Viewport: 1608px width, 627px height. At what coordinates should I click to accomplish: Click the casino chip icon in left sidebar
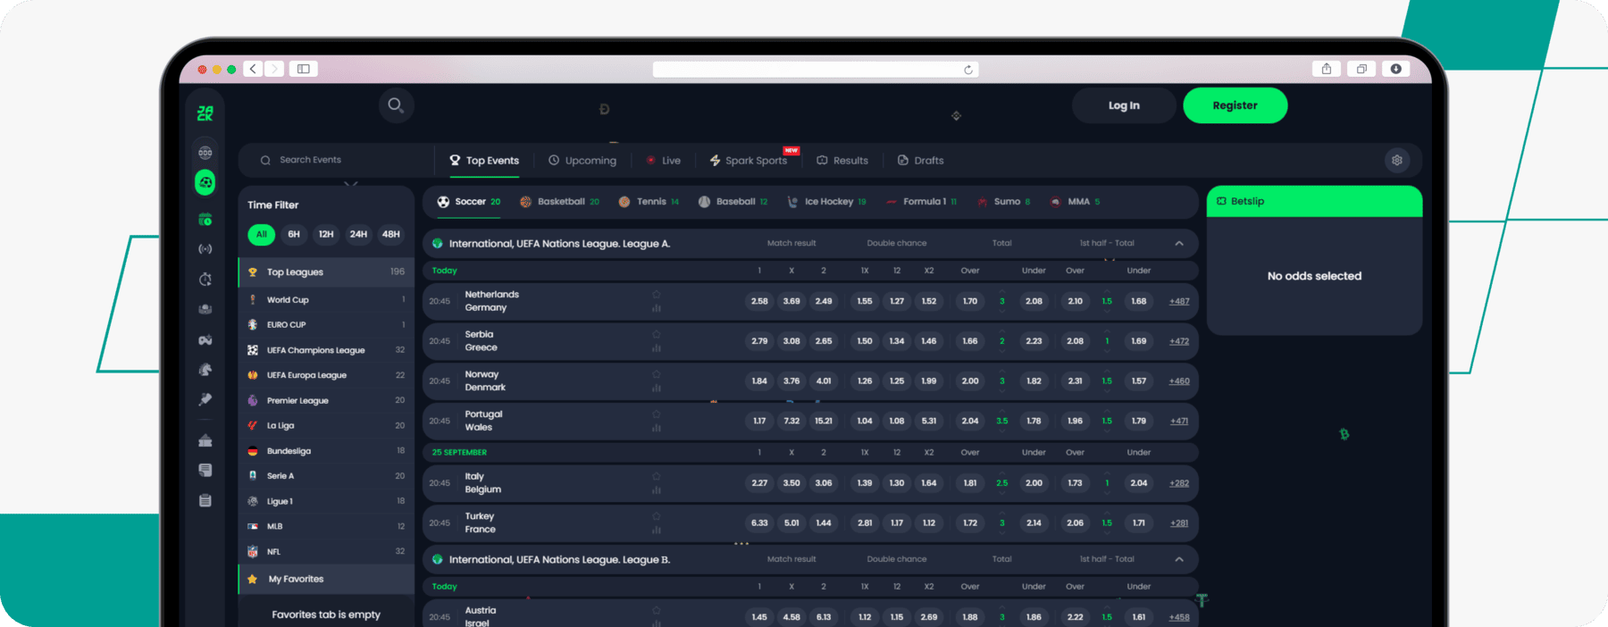pos(205,153)
